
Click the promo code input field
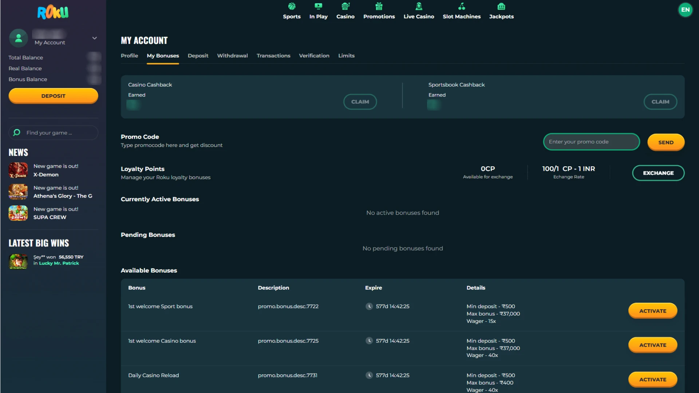point(592,142)
